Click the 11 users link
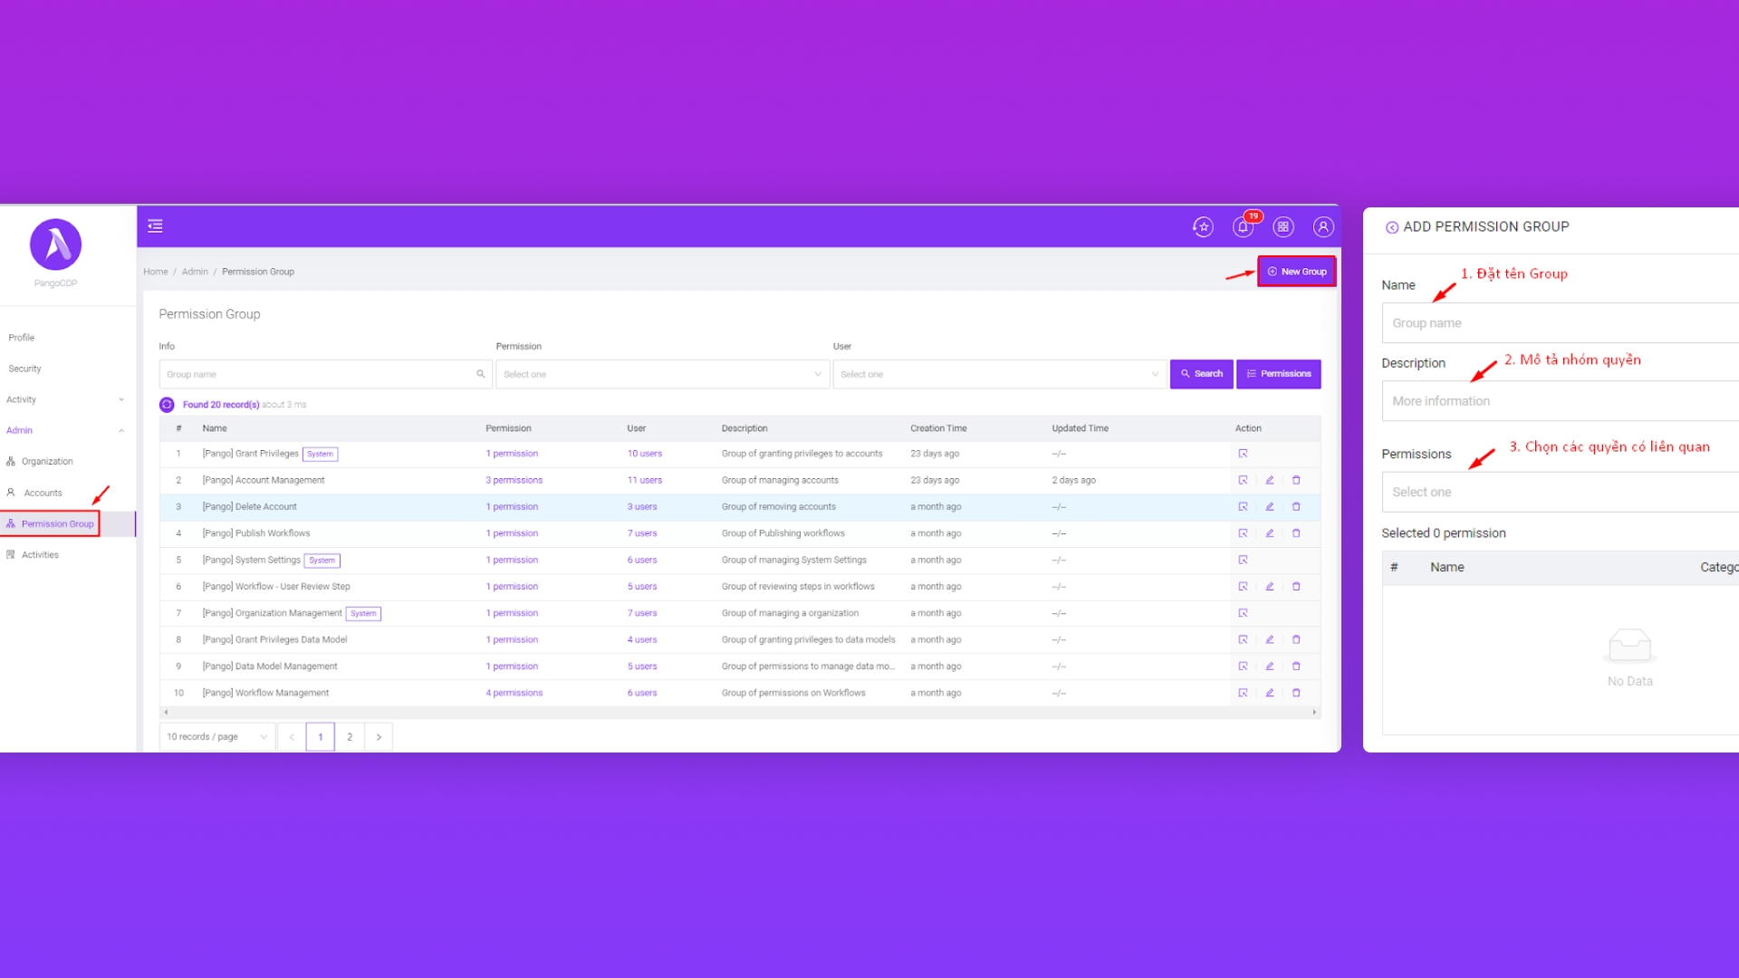 point(644,481)
